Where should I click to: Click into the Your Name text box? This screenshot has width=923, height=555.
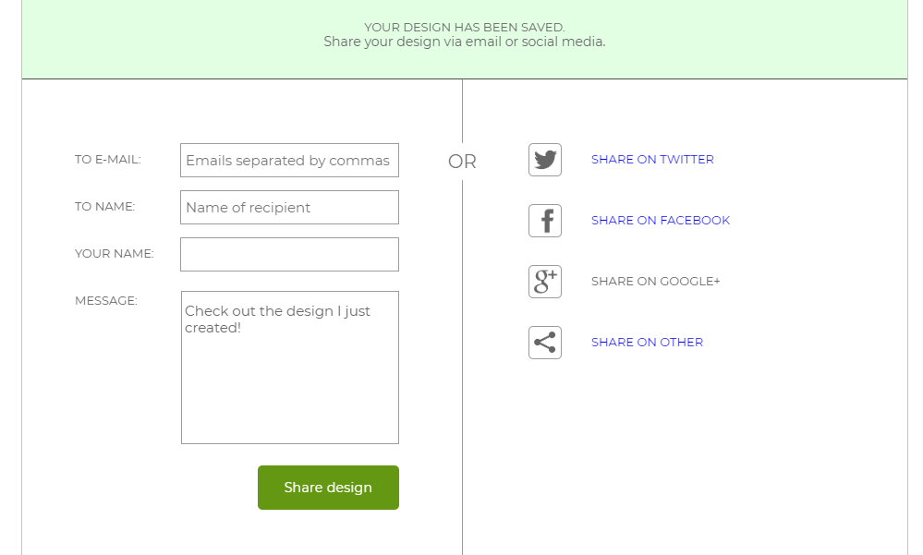click(289, 254)
